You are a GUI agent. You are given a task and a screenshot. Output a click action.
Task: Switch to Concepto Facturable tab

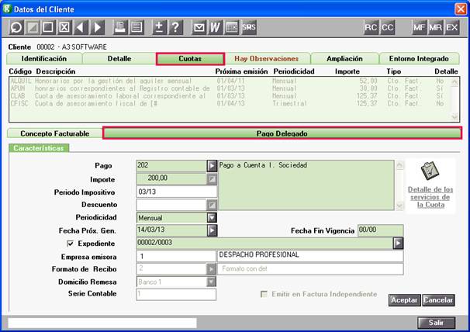coord(54,133)
